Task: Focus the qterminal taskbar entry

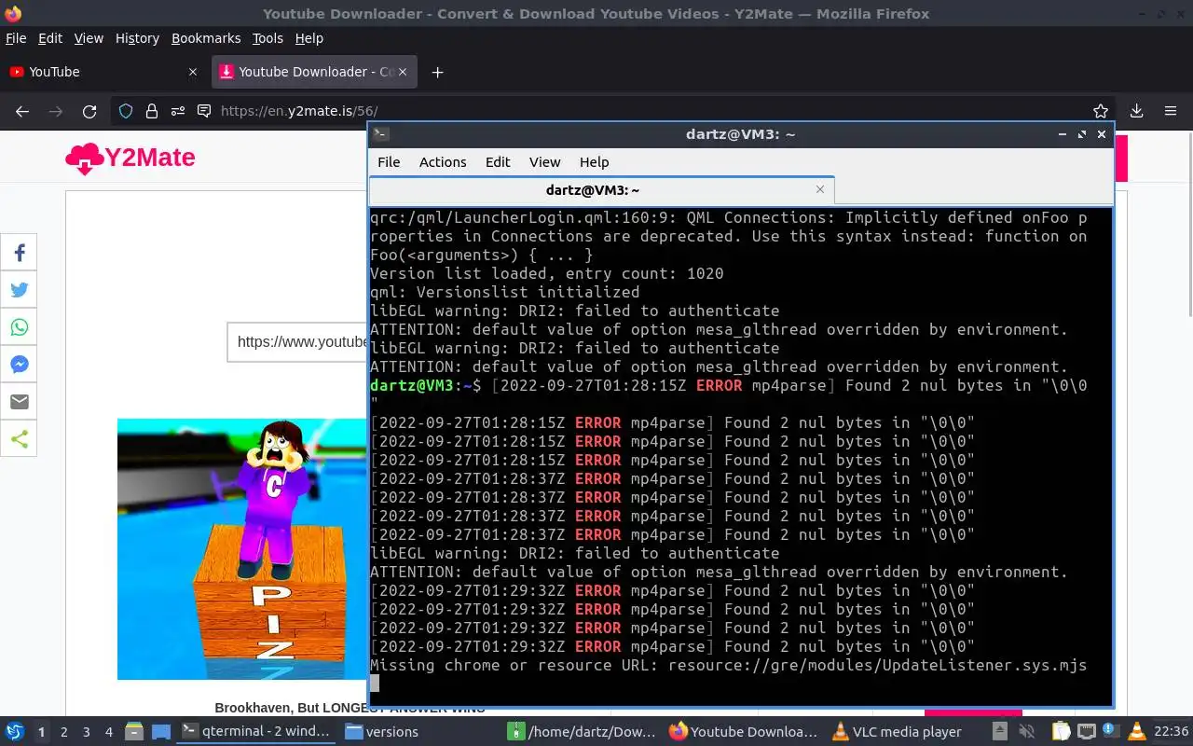Action: 257,732
